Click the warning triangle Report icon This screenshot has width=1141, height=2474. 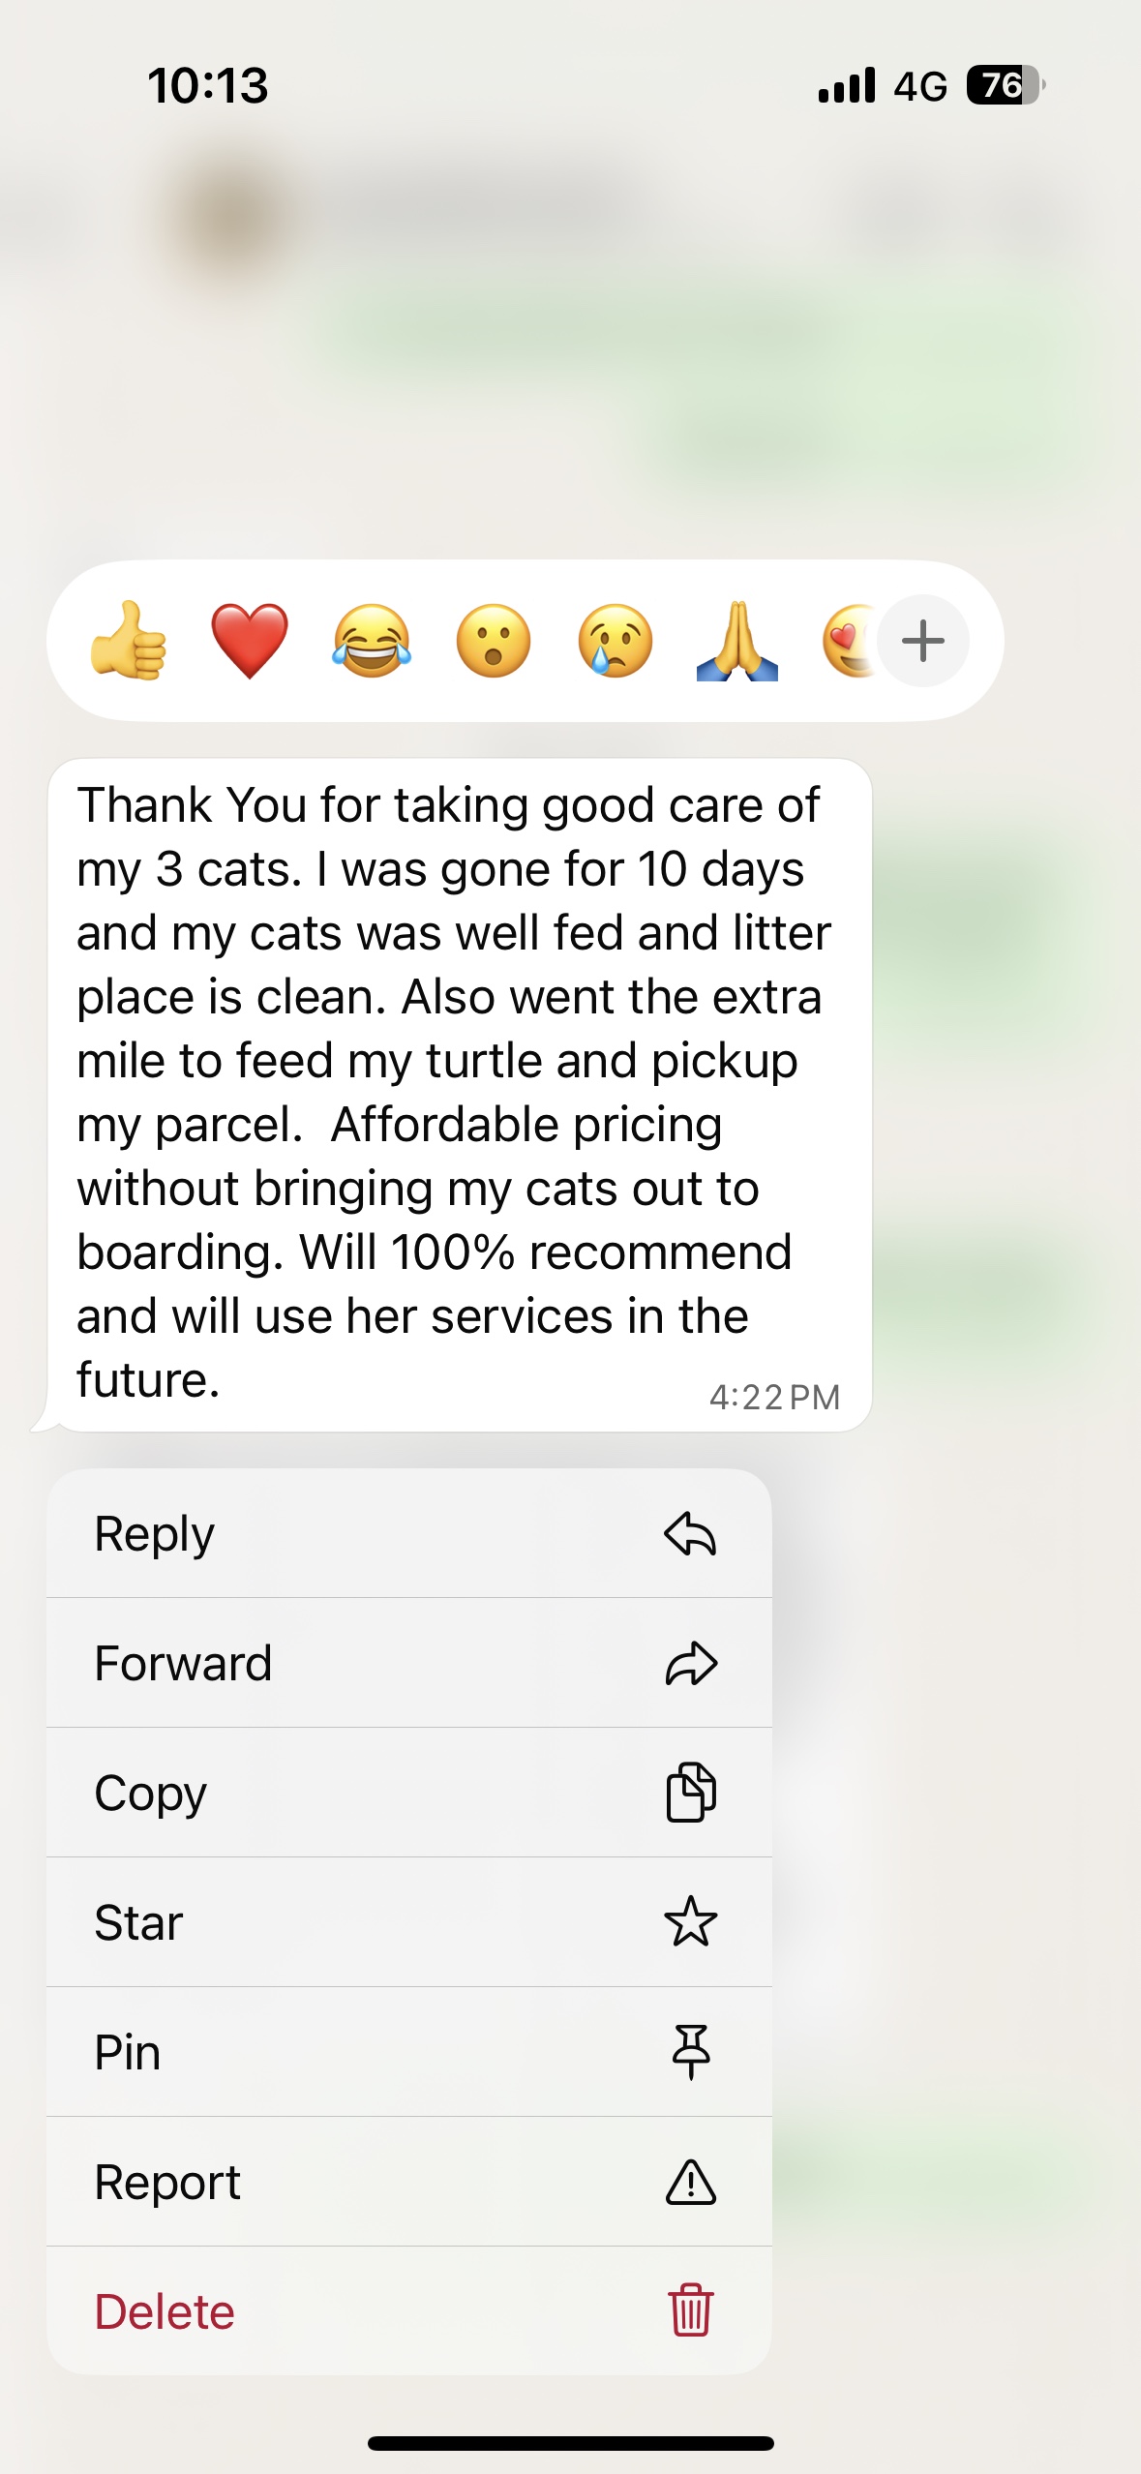pos(690,2183)
